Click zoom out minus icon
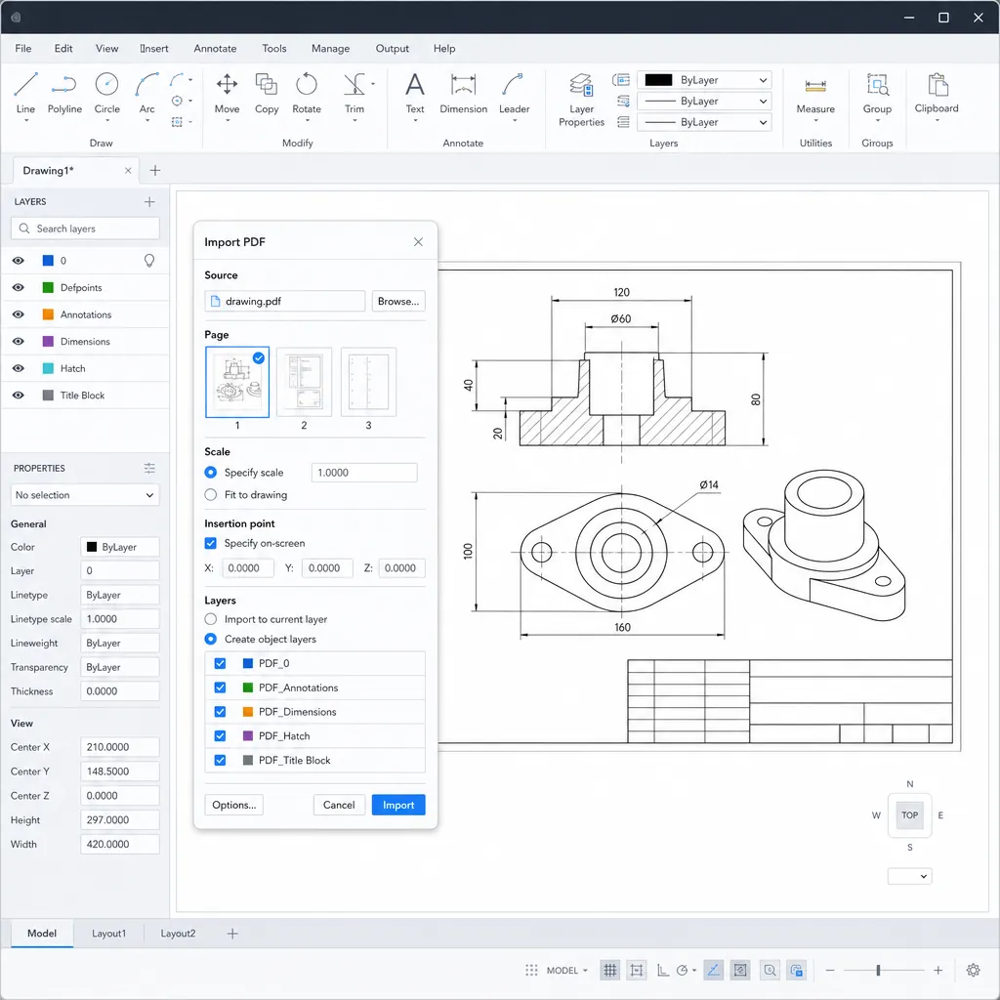 point(830,970)
